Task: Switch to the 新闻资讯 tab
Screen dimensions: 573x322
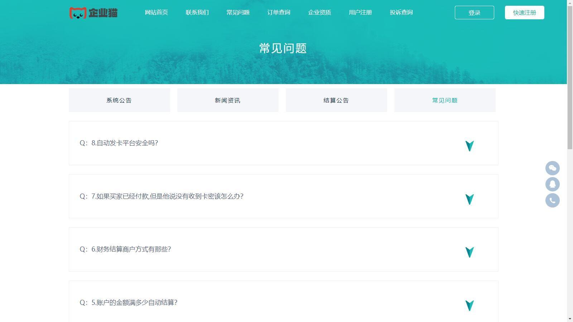Action: pyautogui.click(x=228, y=100)
